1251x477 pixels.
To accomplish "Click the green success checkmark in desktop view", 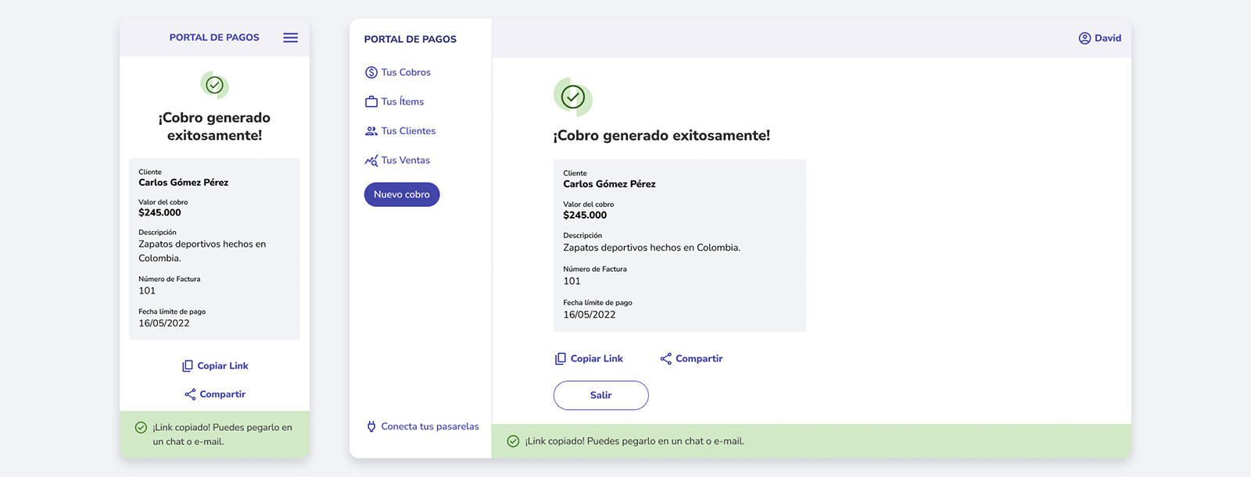I will point(573,97).
